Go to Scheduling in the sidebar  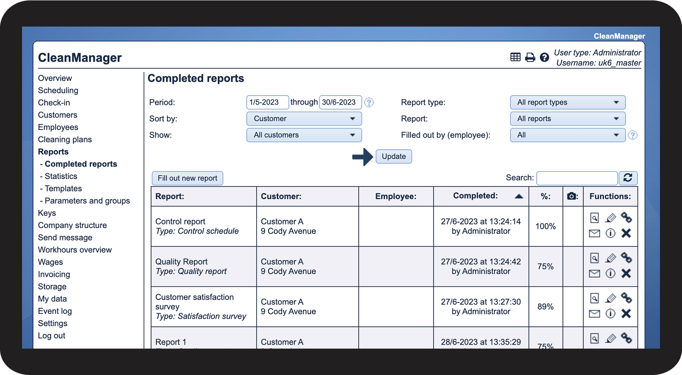(58, 91)
